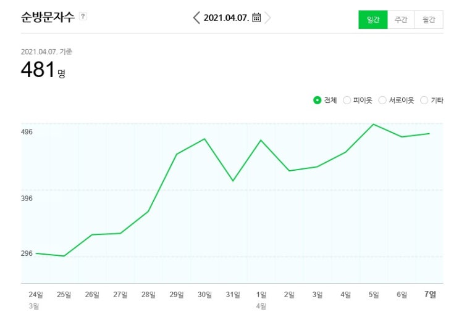
Task: Click the 3일 axis label
Action: click(318, 295)
